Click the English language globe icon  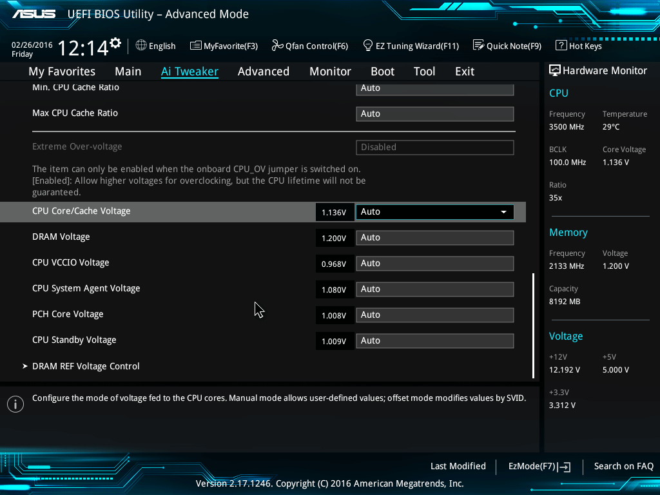pyautogui.click(x=141, y=46)
